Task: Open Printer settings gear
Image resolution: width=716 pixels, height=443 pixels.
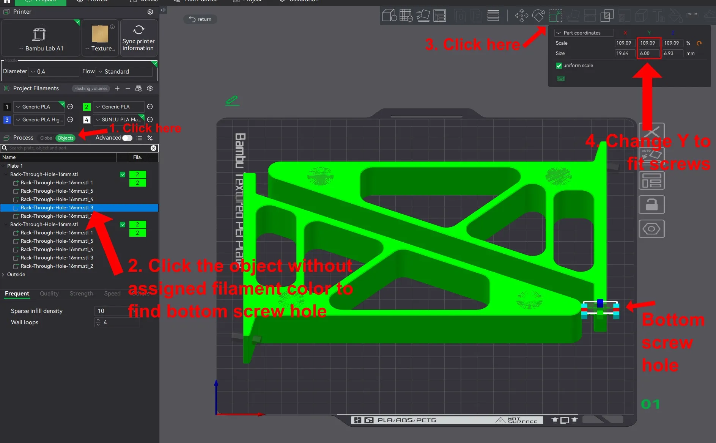Action: 150,12
